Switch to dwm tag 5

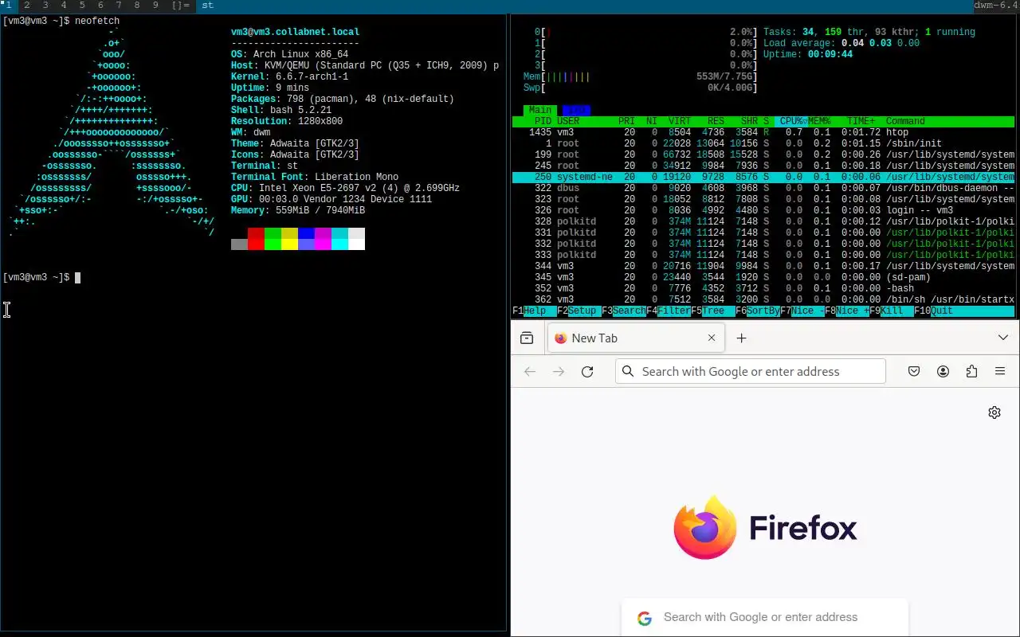(81, 6)
